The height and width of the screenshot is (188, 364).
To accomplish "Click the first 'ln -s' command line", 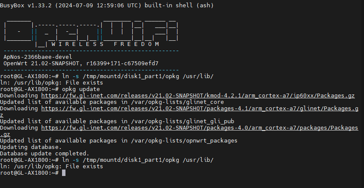I will coord(107,76).
